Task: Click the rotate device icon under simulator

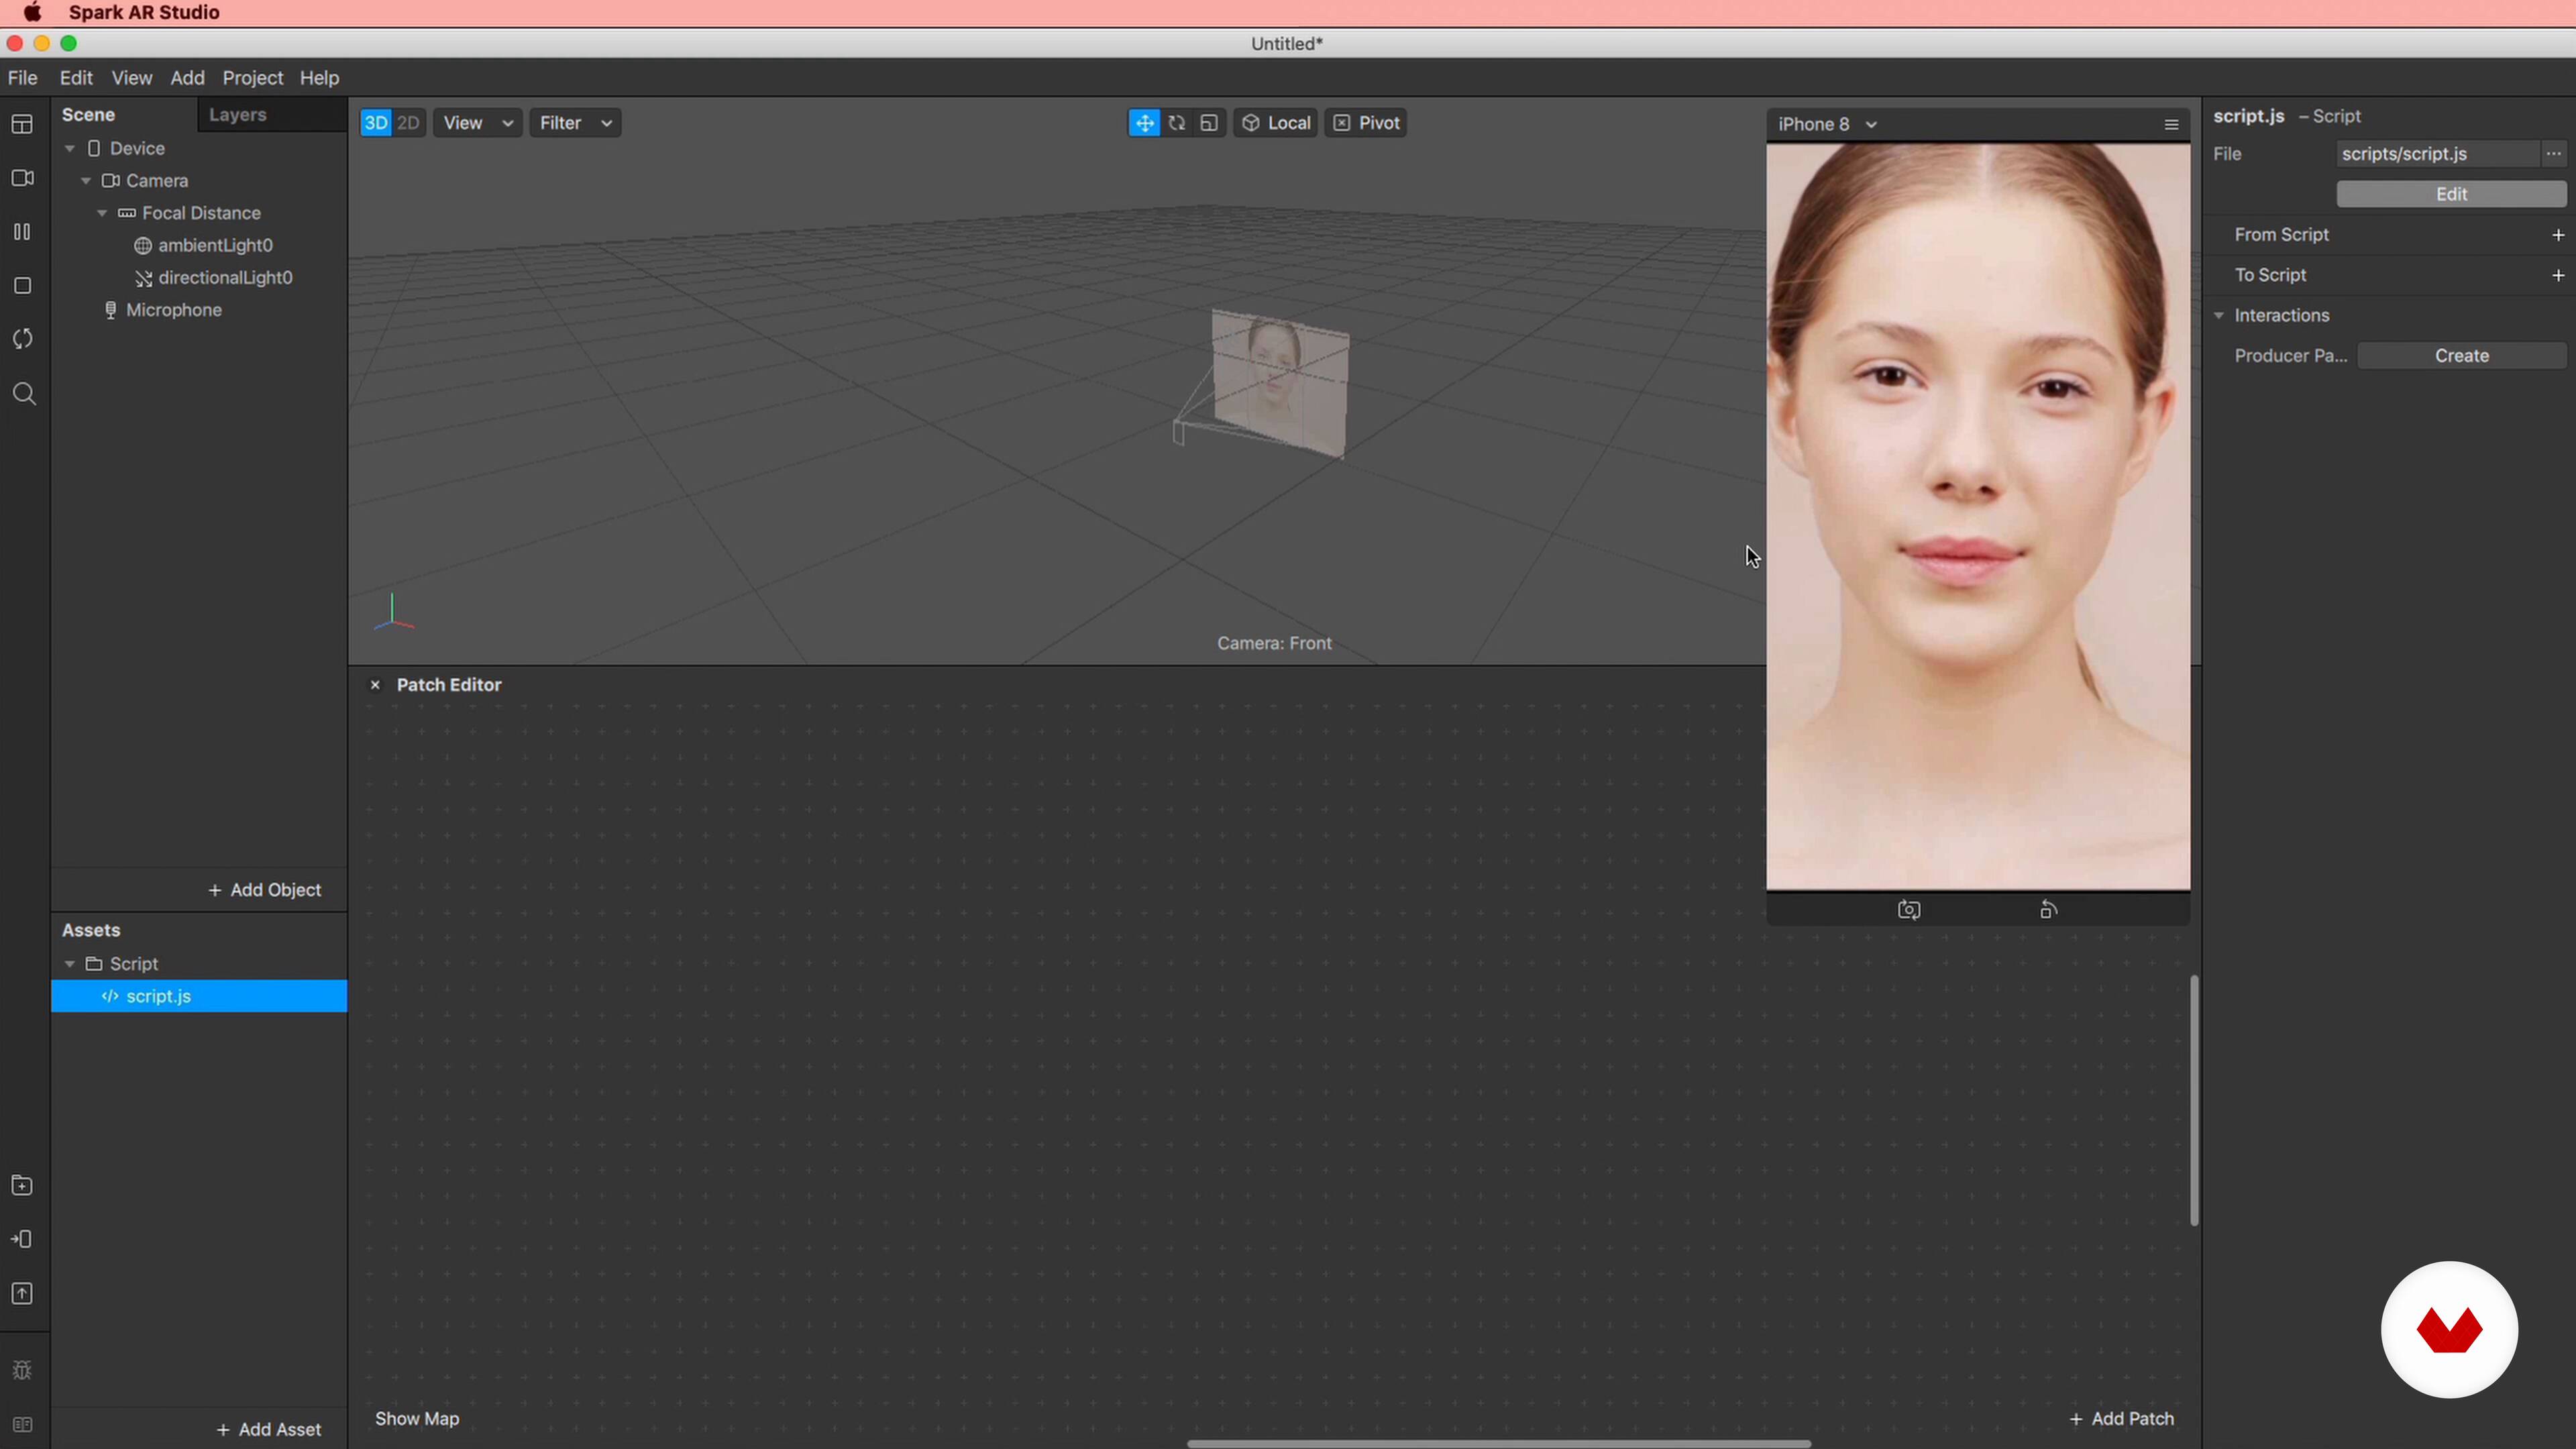Action: point(2048,910)
